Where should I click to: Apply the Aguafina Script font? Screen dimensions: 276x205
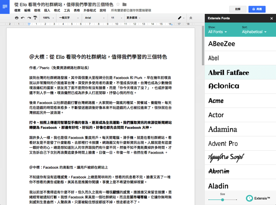[x=240, y=158]
